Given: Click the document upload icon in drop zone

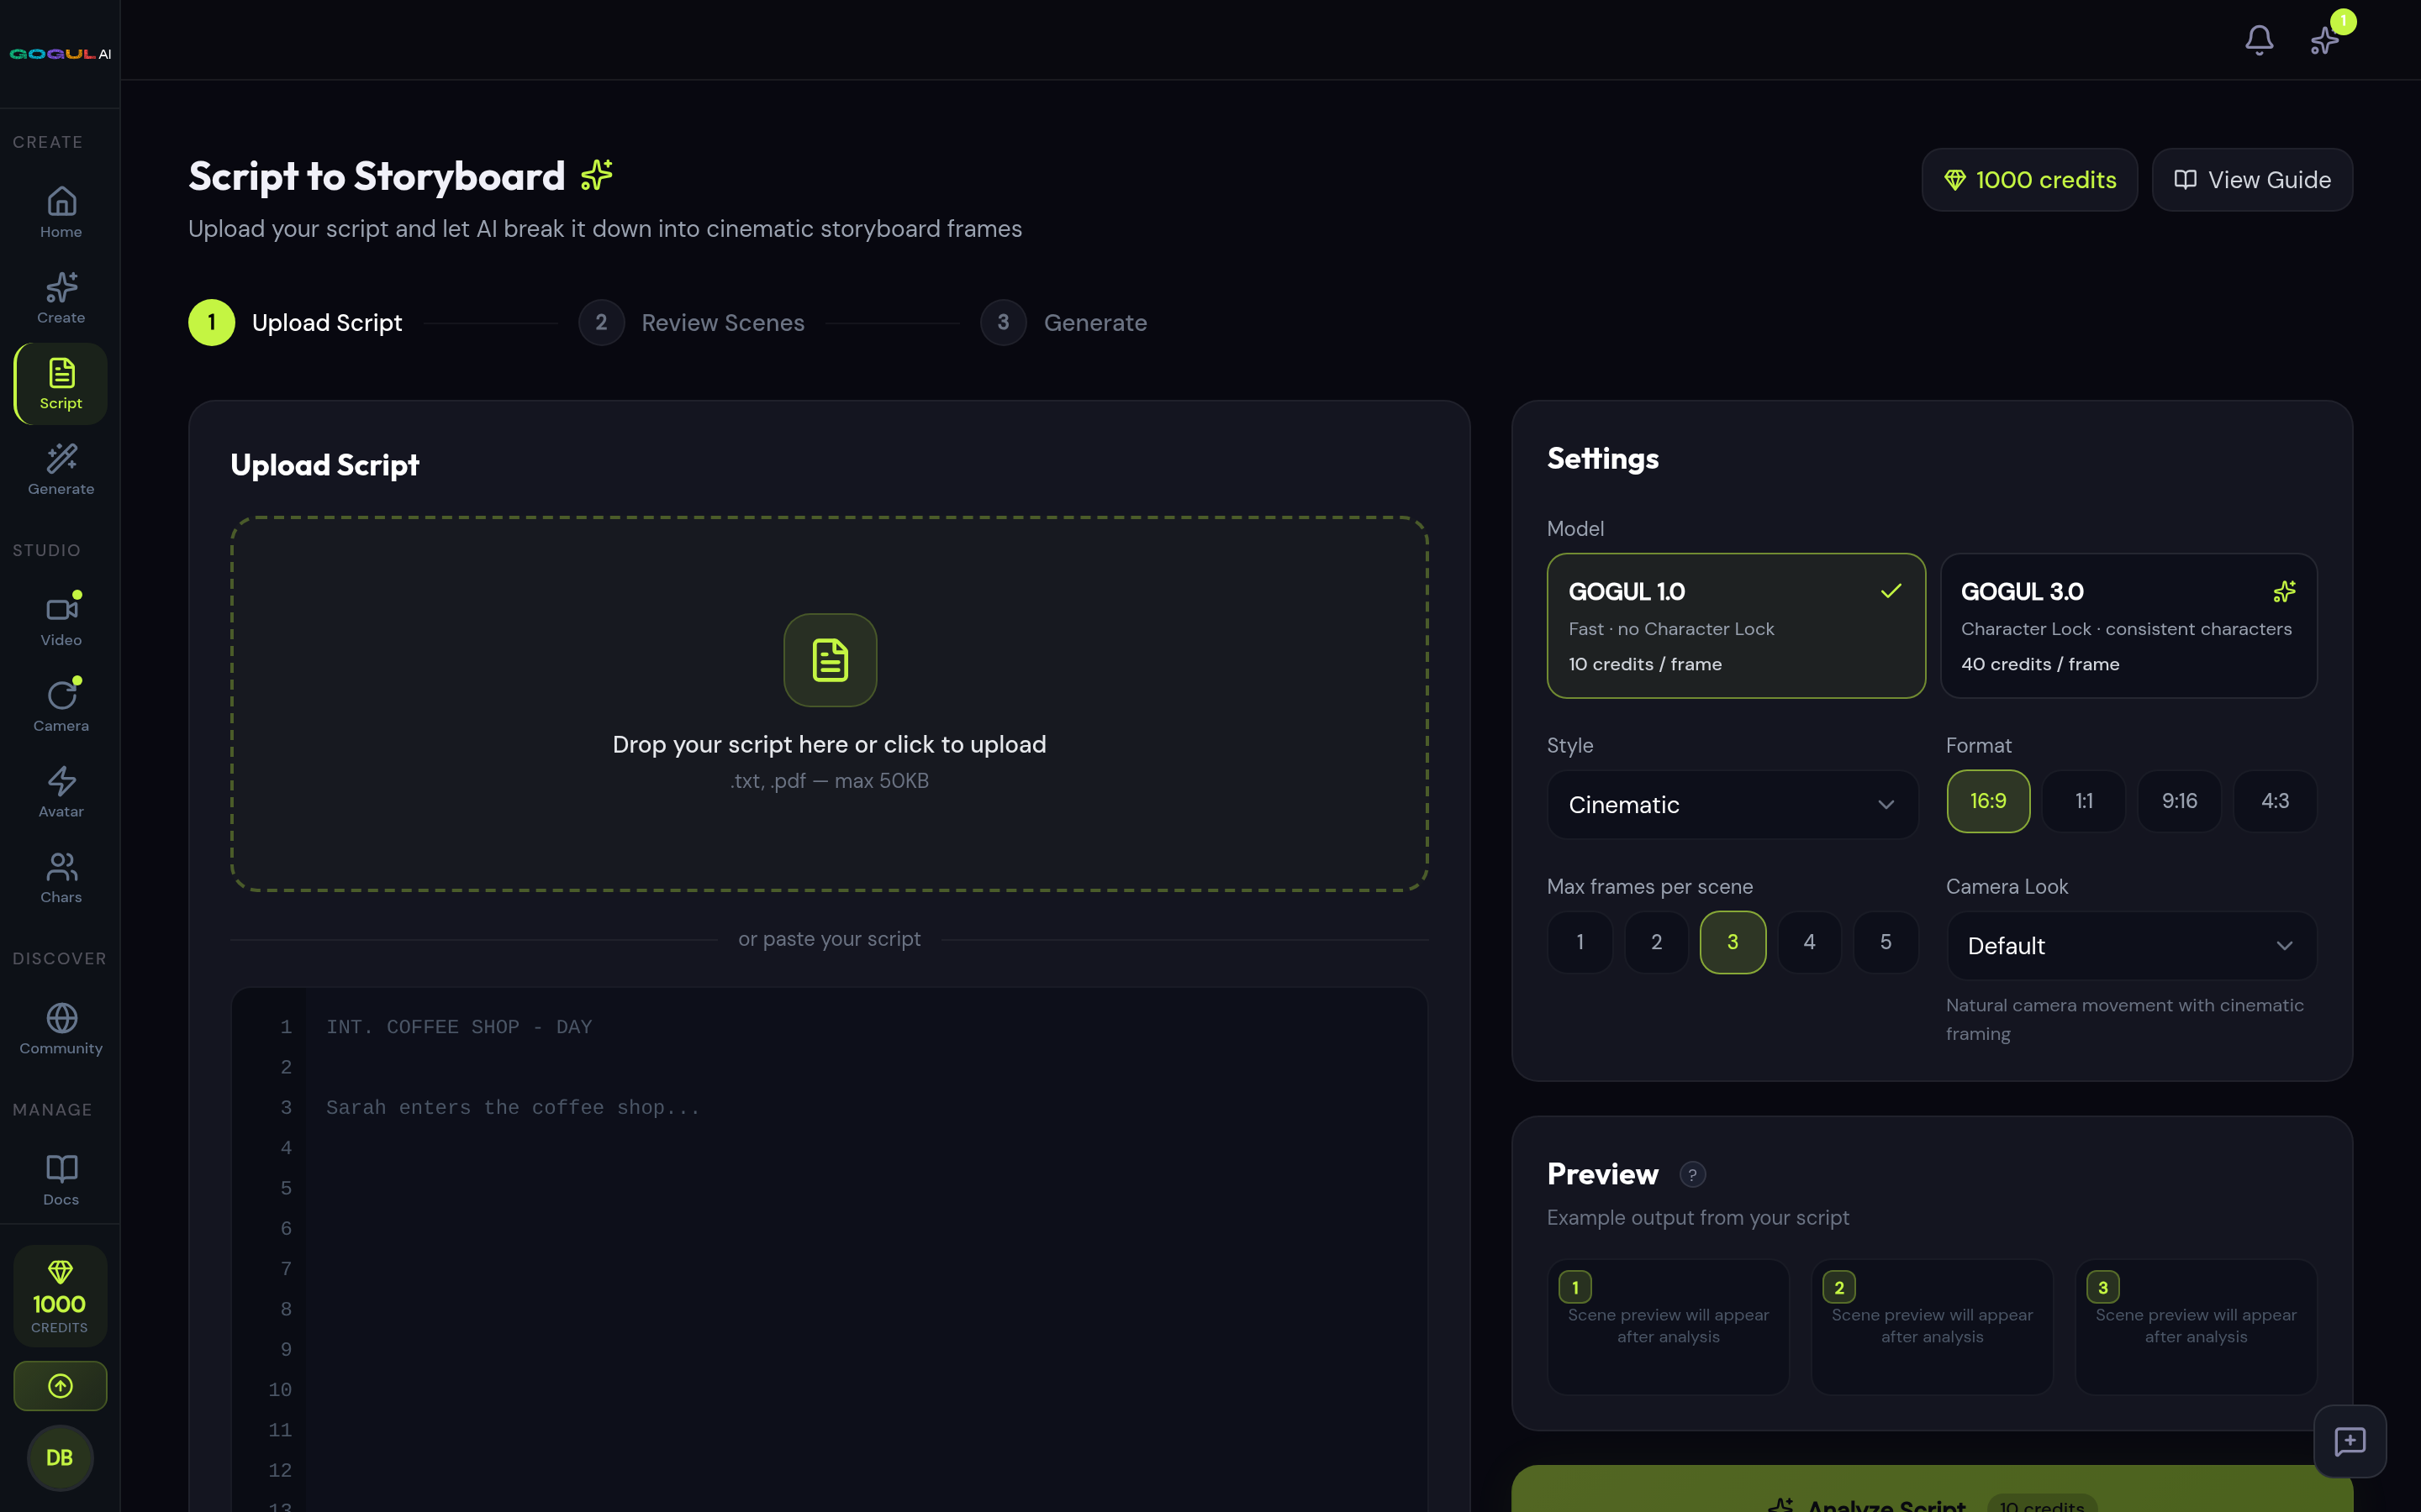Looking at the screenshot, I should pos(831,660).
